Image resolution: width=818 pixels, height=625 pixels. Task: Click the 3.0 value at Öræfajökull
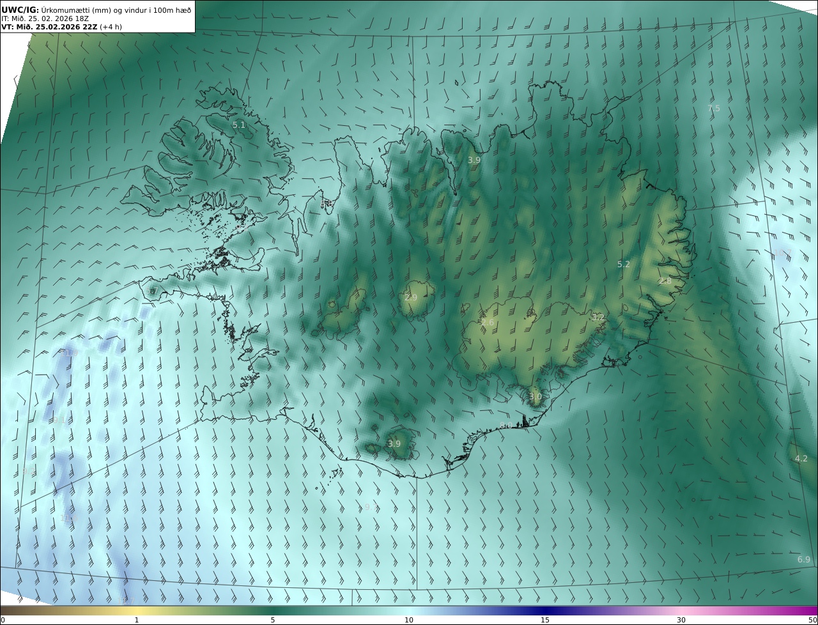click(536, 397)
